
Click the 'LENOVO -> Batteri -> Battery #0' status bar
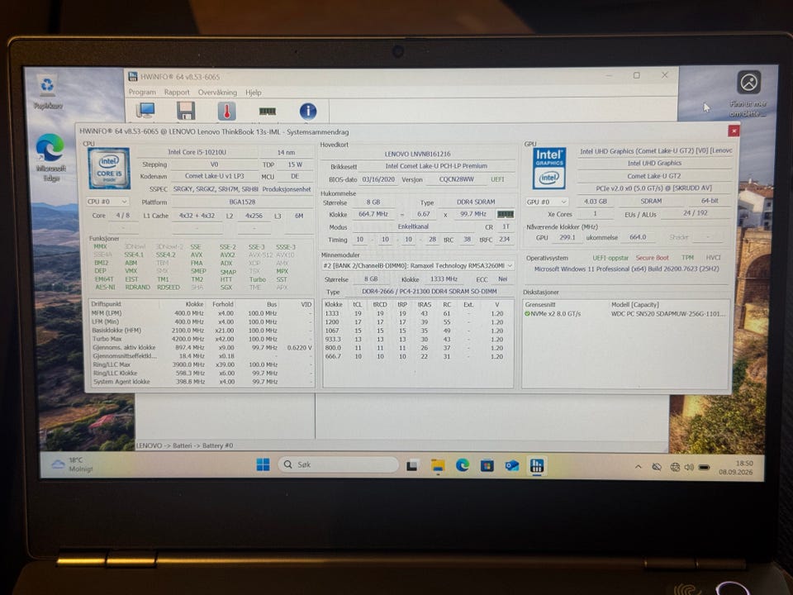coord(184,445)
